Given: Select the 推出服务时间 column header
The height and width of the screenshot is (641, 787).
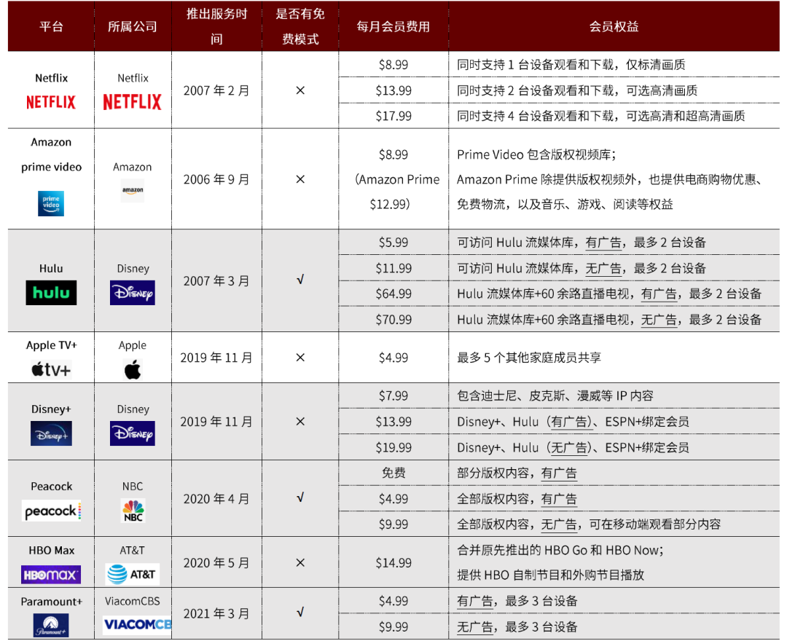Looking at the screenshot, I should tap(217, 26).
